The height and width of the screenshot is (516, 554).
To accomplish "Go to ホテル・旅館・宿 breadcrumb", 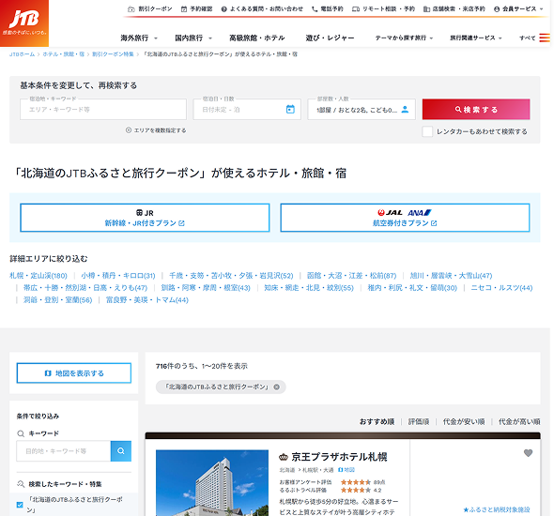I will (64, 54).
